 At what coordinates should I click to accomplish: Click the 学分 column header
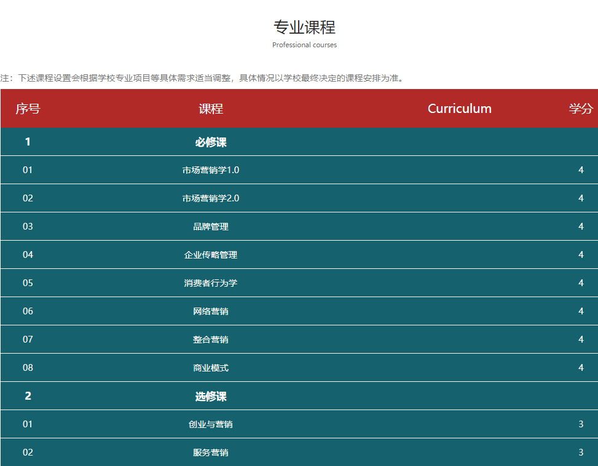point(581,109)
